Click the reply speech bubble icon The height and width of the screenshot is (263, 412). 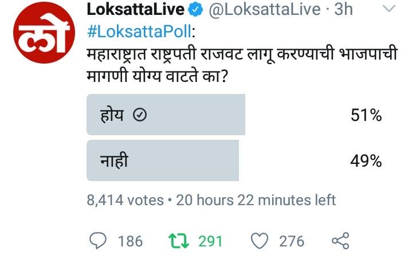coord(99,241)
